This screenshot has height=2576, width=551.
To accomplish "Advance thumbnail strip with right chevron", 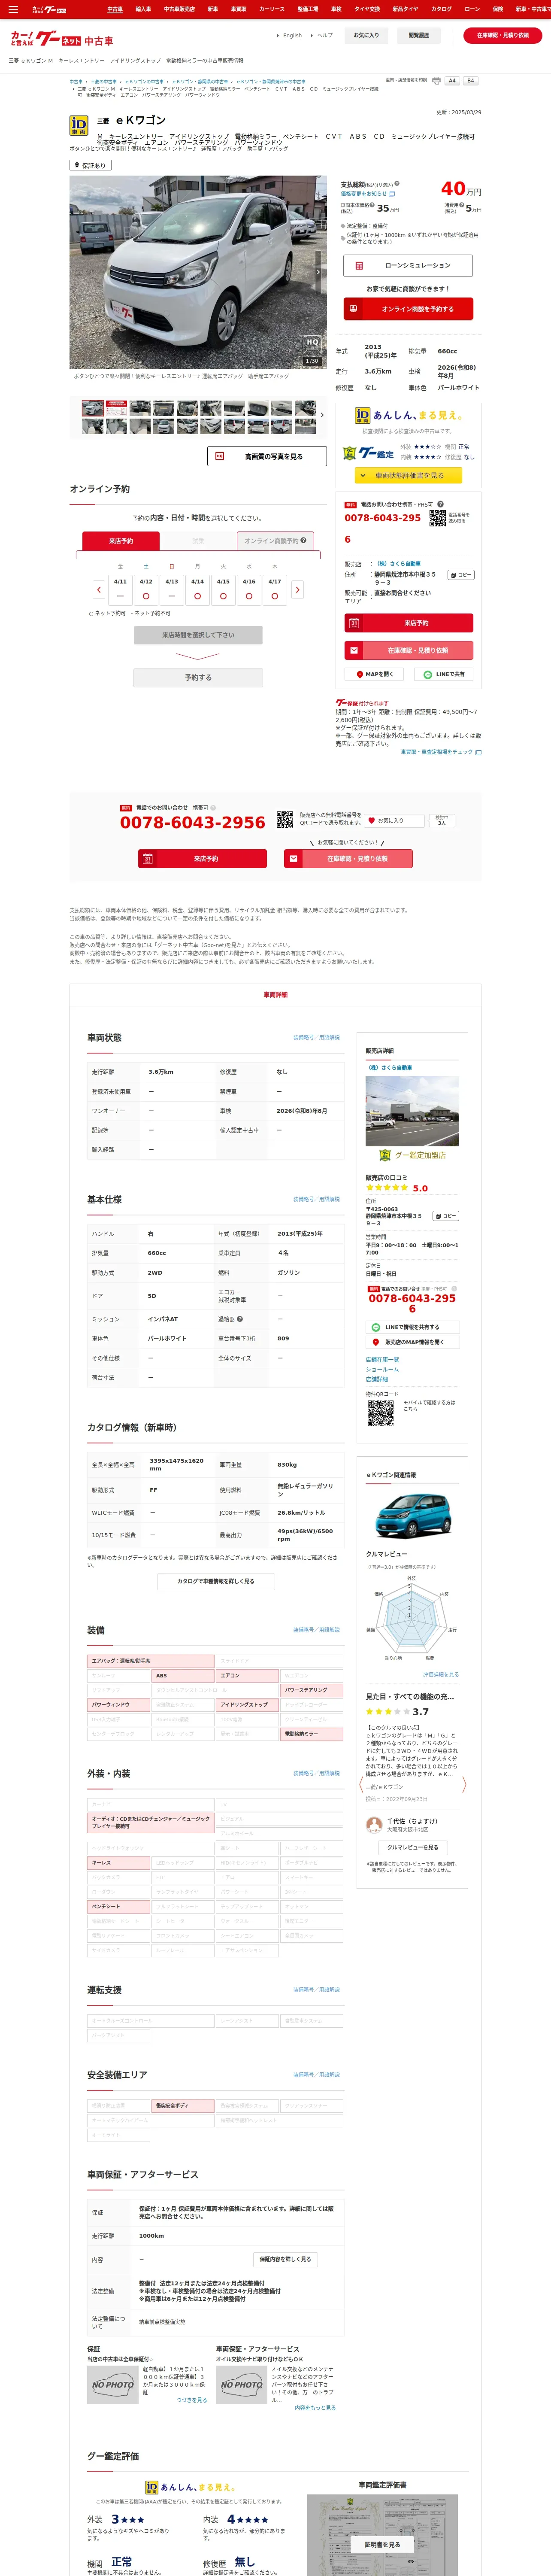I will pyautogui.click(x=322, y=415).
